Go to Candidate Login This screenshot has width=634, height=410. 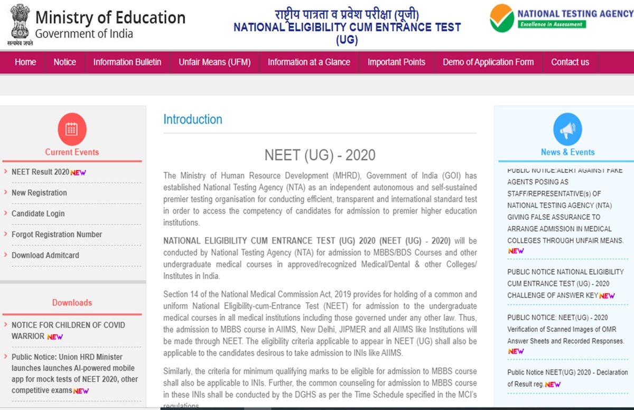38,213
